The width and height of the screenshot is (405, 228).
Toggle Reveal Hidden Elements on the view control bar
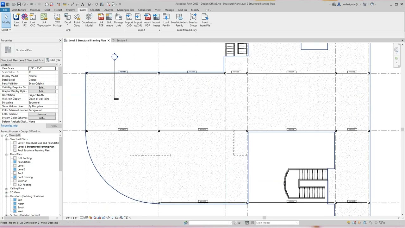point(112,218)
